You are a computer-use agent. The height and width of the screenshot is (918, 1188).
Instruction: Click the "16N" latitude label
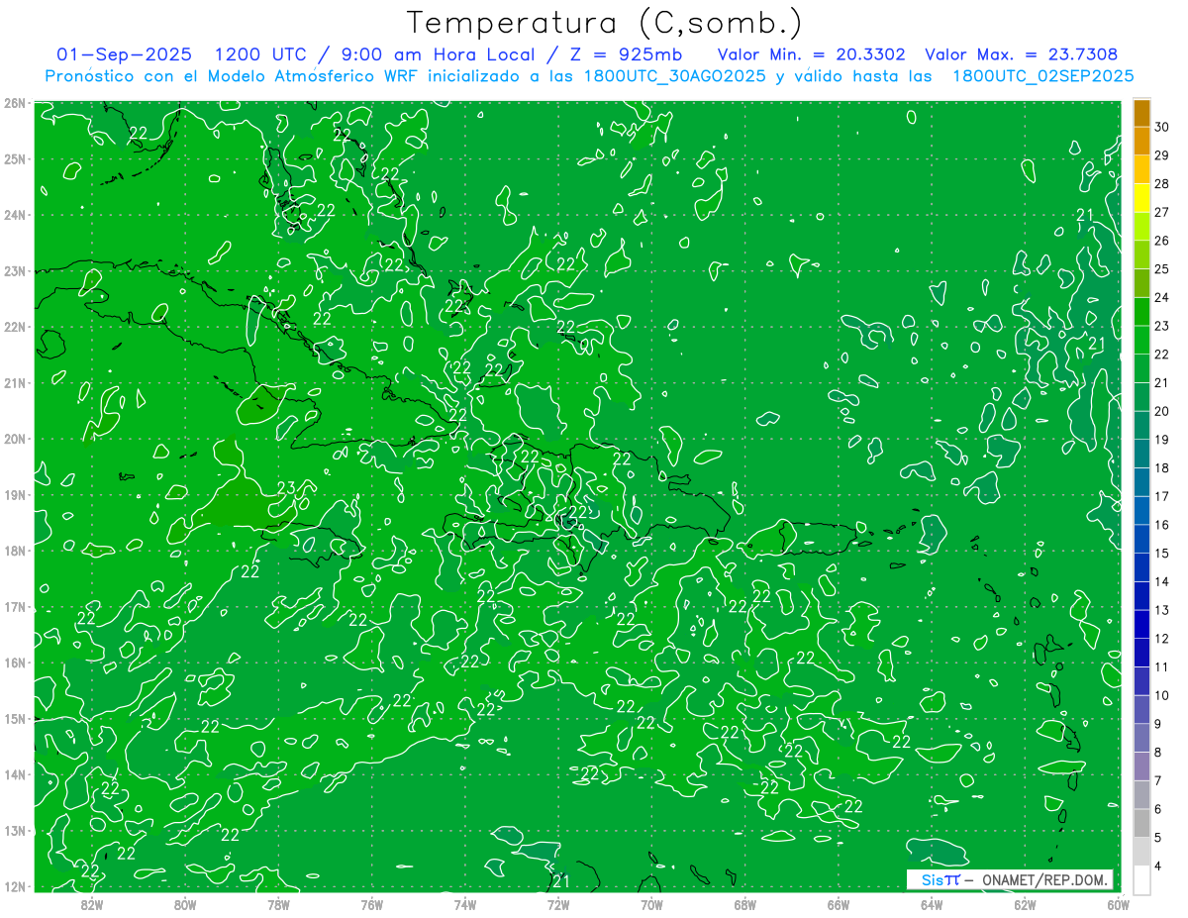(x=14, y=663)
